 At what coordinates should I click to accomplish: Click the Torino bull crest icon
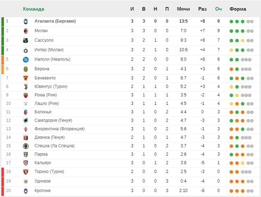pyautogui.click(x=26, y=172)
